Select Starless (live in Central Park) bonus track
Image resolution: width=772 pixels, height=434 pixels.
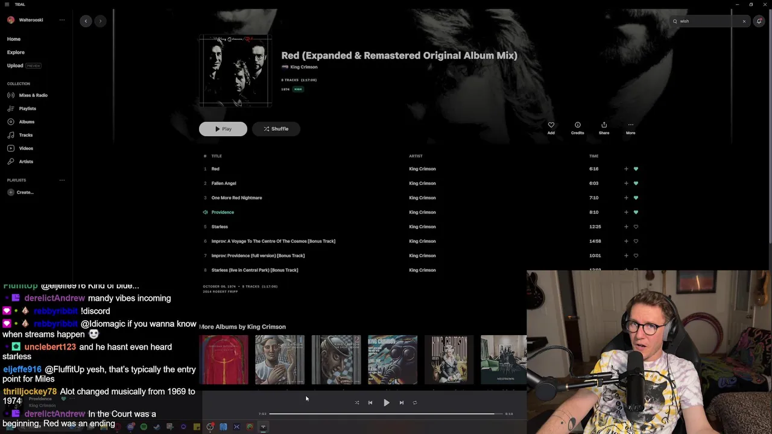pyautogui.click(x=255, y=270)
